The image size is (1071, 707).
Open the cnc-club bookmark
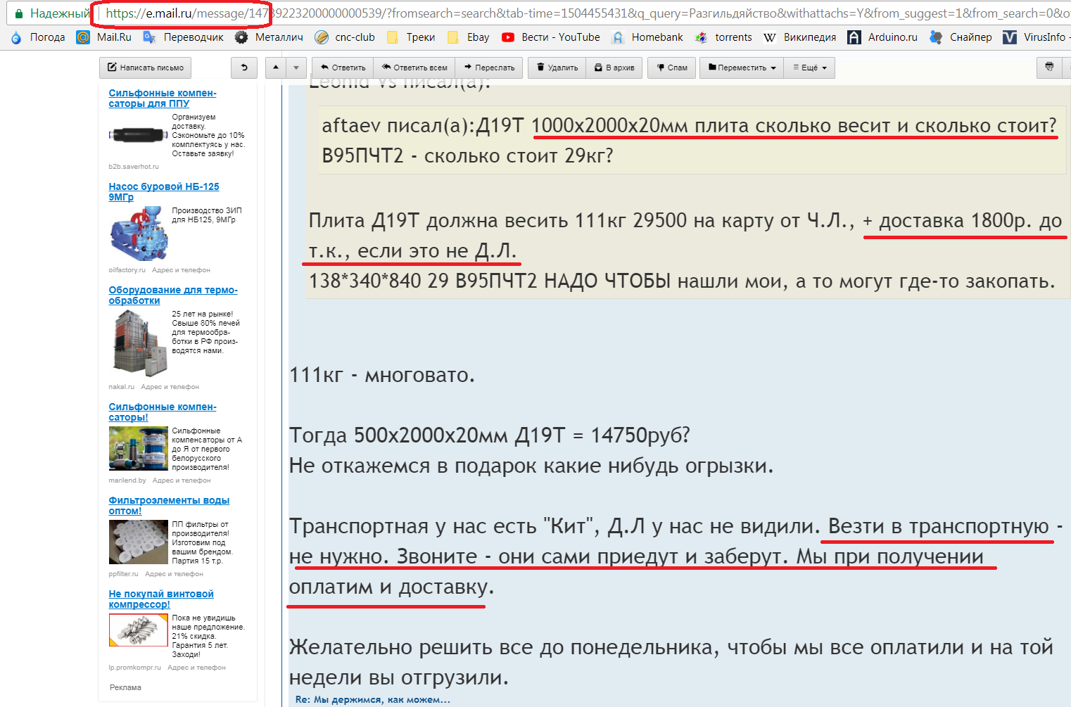coord(345,37)
